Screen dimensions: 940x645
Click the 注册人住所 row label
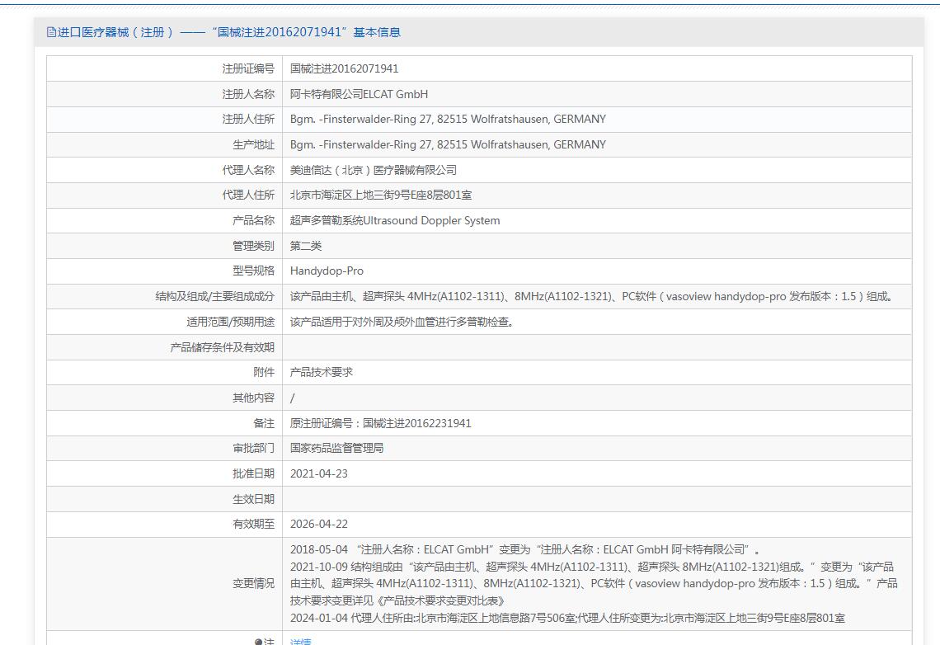pos(248,120)
